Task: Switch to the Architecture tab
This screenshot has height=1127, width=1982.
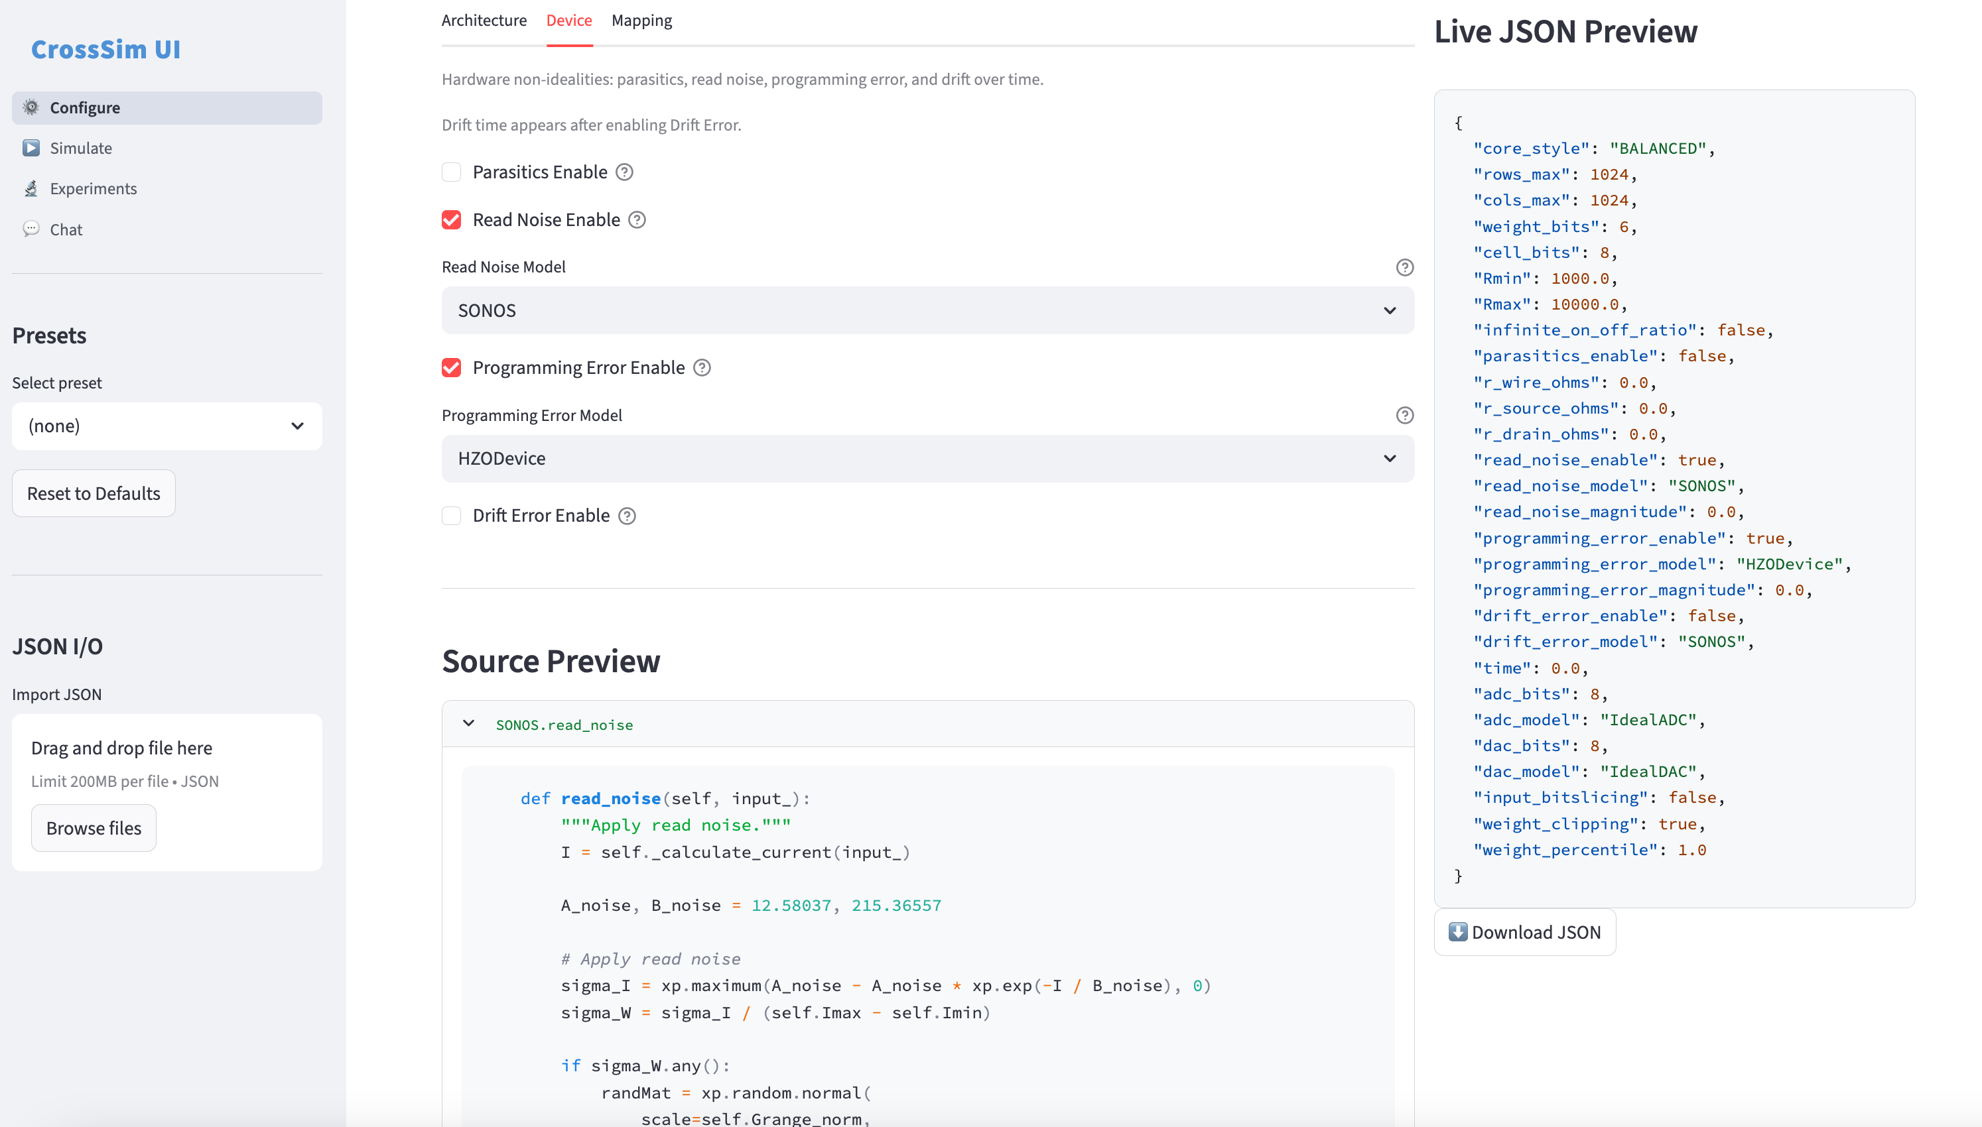Action: [x=484, y=21]
